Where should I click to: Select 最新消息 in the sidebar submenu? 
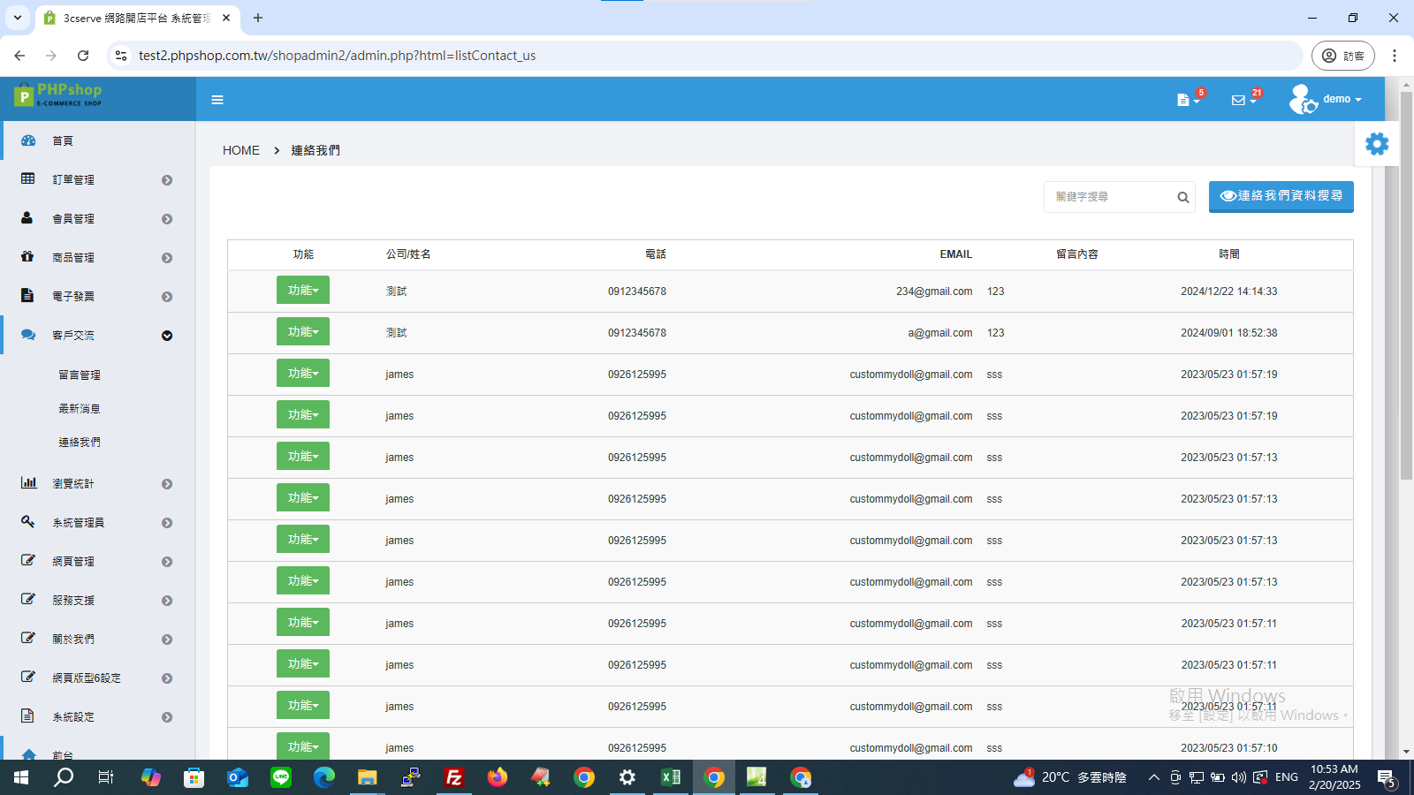pyautogui.click(x=80, y=408)
